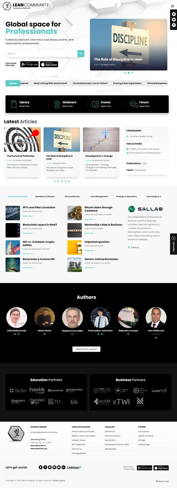The image size is (177, 488).
Task: Switch to Technology & IT tab
Action: [154, 197]
